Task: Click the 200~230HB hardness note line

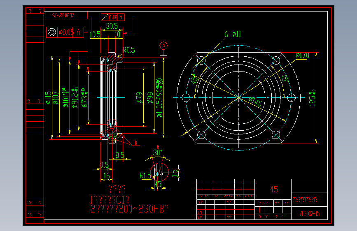Action: [x=129, y=209]
